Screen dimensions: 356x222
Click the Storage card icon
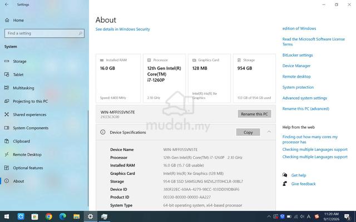point(239,60)
